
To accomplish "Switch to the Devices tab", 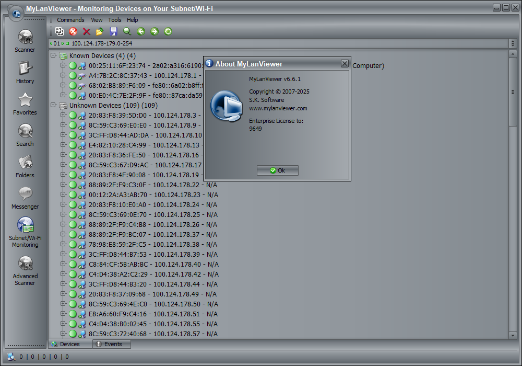I will pos(70,344).
